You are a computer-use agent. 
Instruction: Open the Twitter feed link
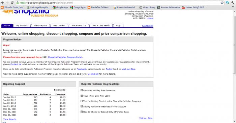point(109,69)
